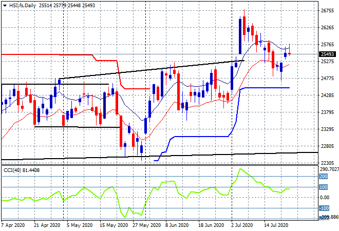Click the CCI scale value 0.00

click(x=325, y=197)
